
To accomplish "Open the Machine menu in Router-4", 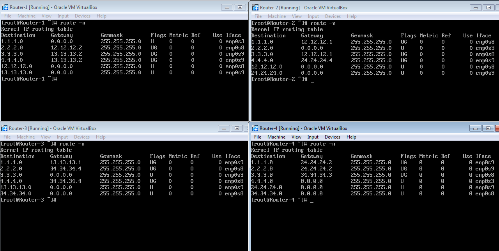I will pos(276,137).
